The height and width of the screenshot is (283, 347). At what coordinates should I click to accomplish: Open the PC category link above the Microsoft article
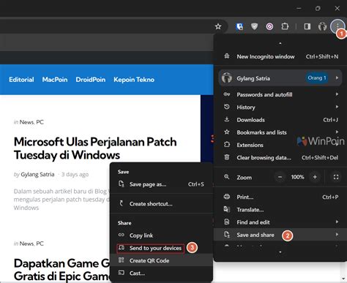[40, 122]
